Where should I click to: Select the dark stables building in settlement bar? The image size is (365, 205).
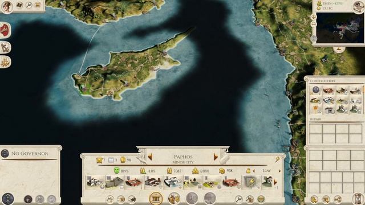tap(153, 182)
